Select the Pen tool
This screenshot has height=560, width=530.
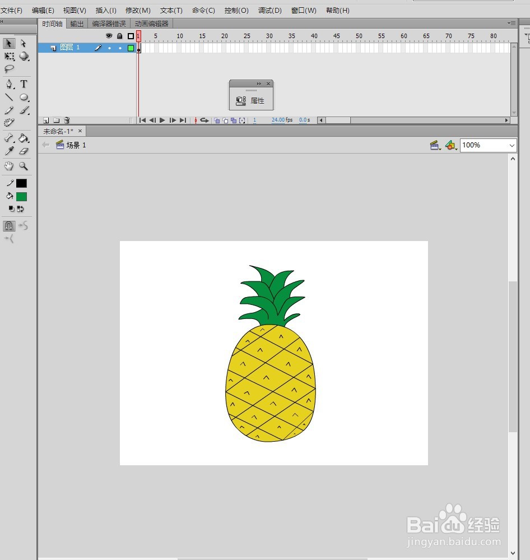click(x=8, y=84)
